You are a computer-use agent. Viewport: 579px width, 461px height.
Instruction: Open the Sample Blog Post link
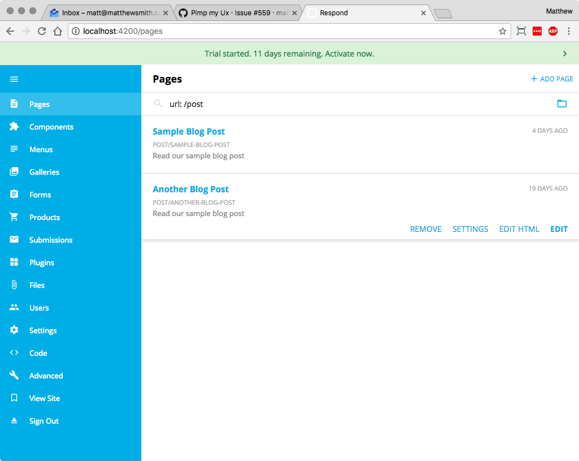point(189,131)
